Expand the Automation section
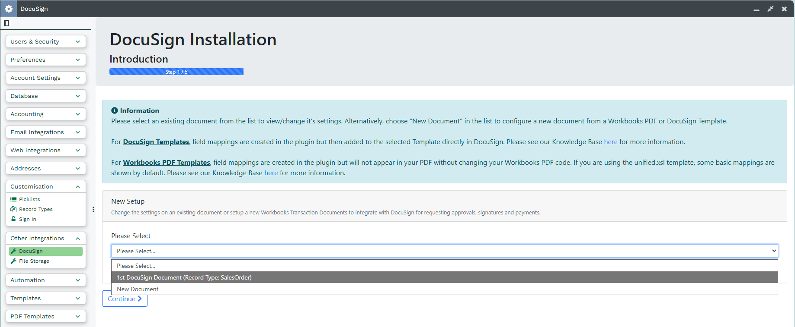This screenshot has height=327, width=795. click(46, 280)
